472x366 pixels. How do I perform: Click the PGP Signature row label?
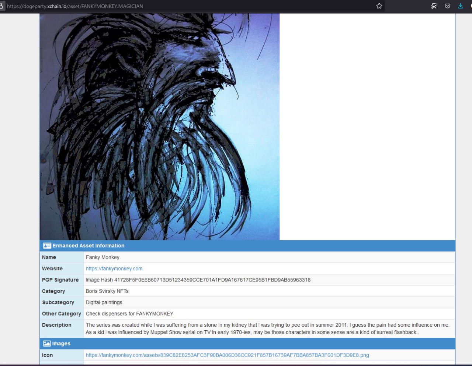[x=60, y=280]
